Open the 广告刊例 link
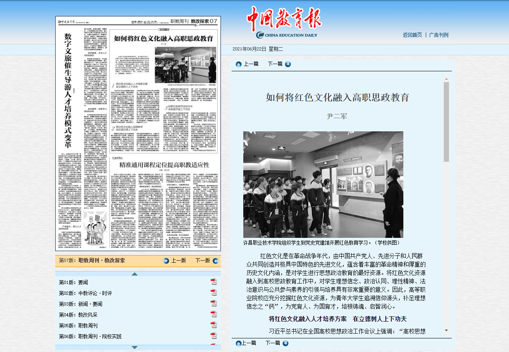 (439, 35)
